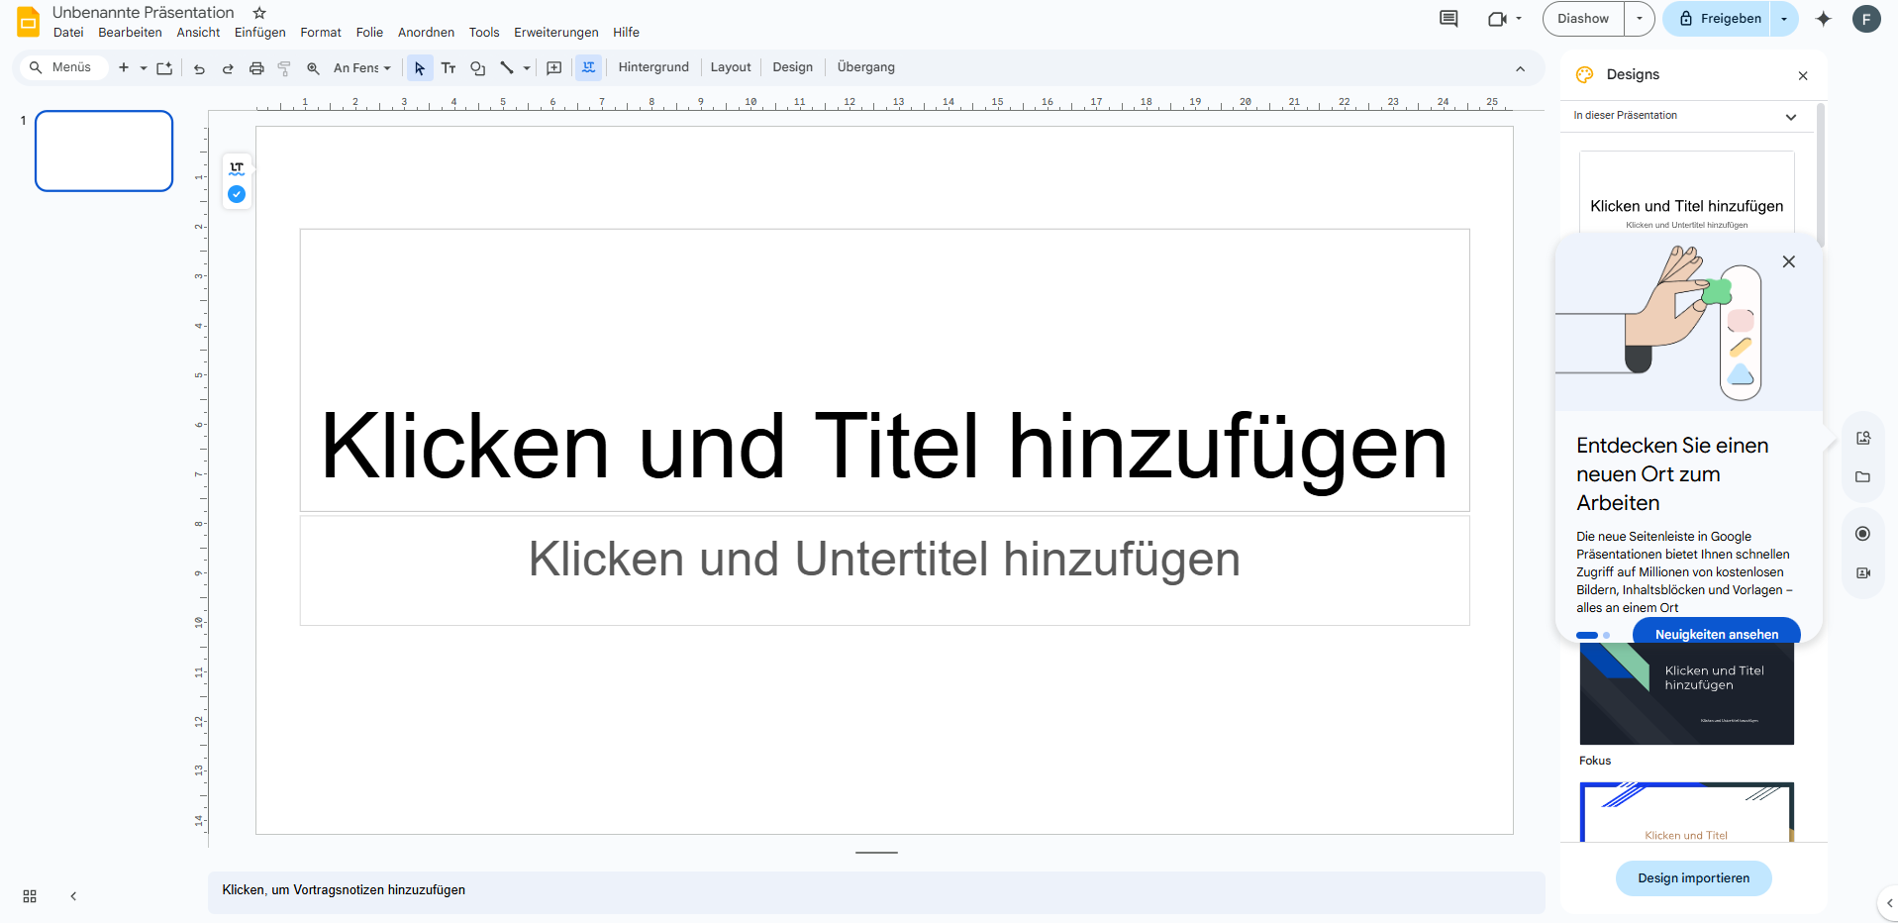Expand 'In dieser Präsentation' section
Viewport: 1898px width, 923px height.
click(x=1790, y=117)
